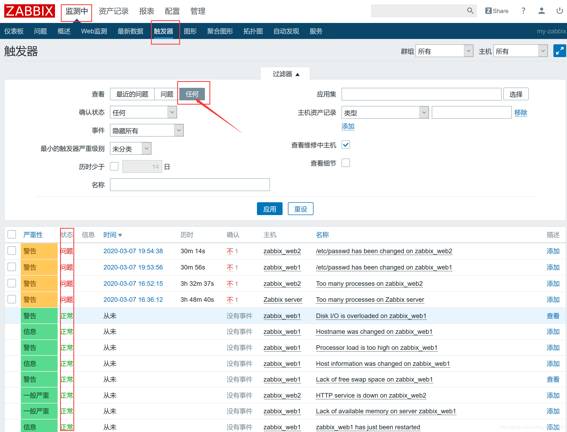The height and width of the screenshot is (432, 567).
Task: Click the search magnifier icon
Action: coord(470,11)
